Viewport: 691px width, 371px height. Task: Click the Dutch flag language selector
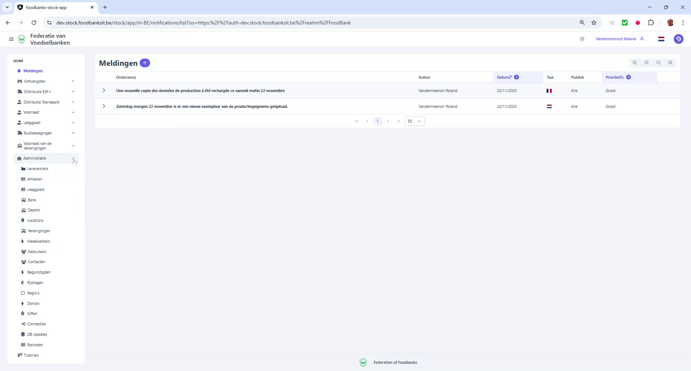tap(661, 39)
